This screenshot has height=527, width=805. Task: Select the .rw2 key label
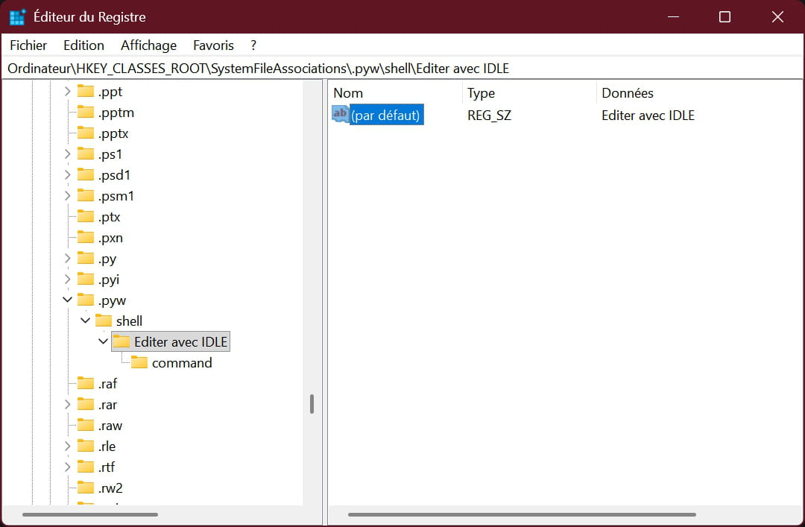tap(110, 488)
